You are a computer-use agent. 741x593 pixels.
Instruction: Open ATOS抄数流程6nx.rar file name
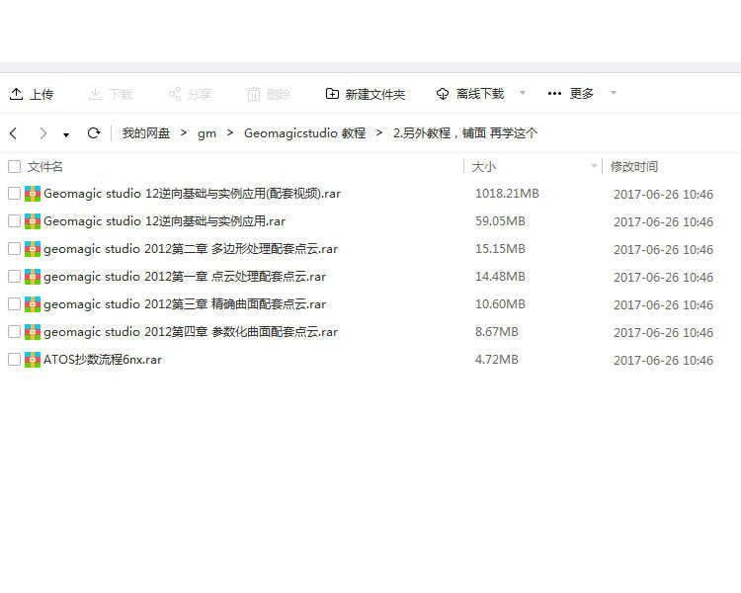103,360
